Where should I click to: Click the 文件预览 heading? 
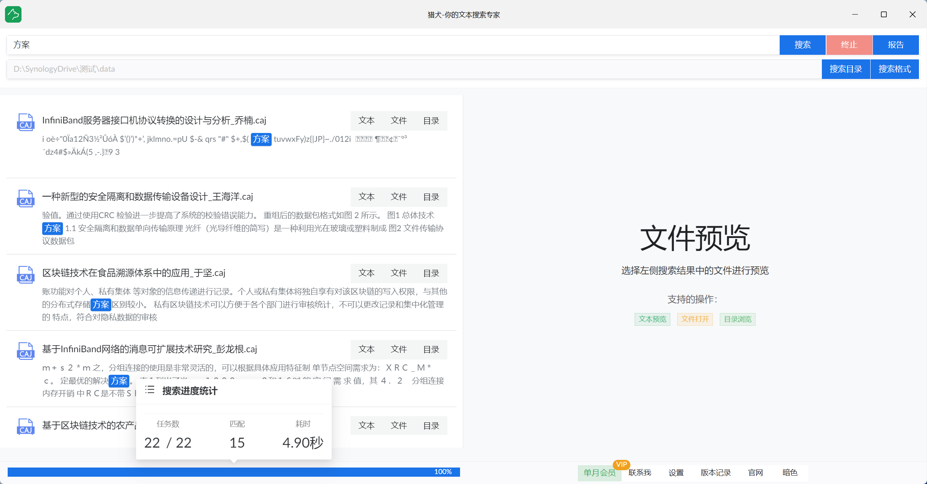pos(695,238)
